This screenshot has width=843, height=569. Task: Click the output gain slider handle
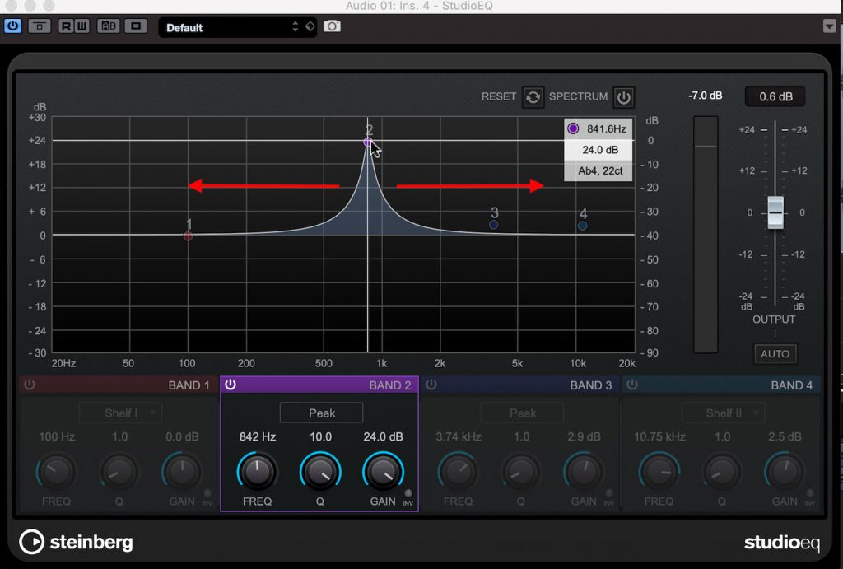coord(775,212)
